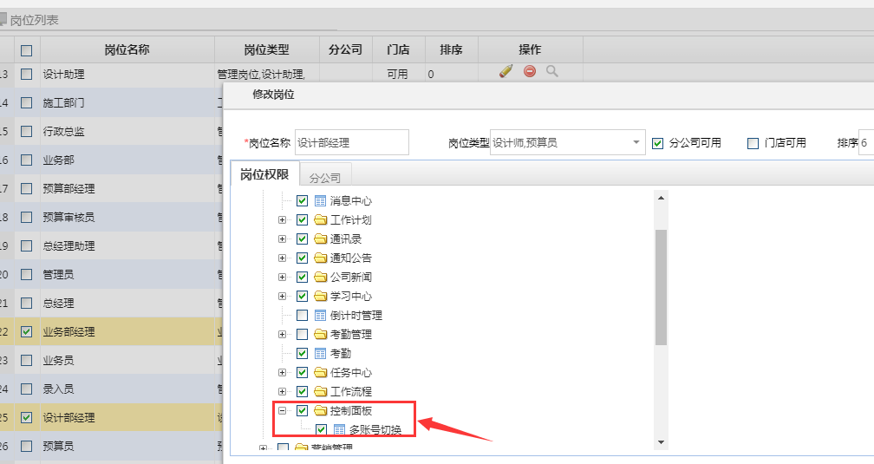Enable the 门店可用 checkbox

pos(753,143)
